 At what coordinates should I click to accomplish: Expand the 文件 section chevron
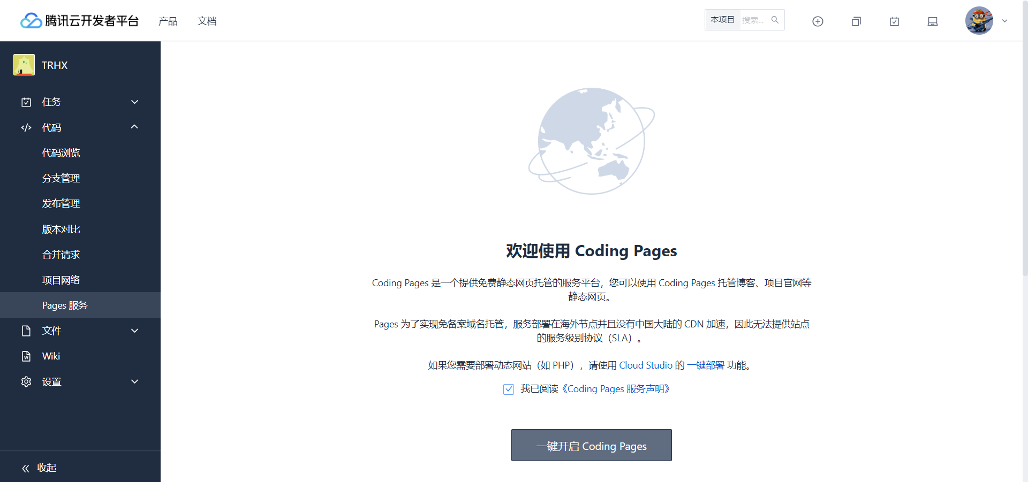(135, 331)
